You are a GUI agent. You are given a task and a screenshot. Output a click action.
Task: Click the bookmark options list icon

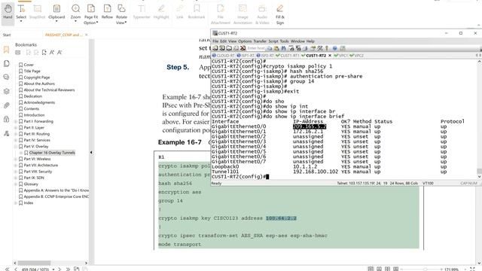pos(18,53)
